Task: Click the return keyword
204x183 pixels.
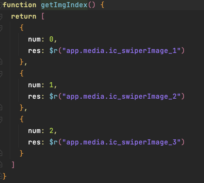Action: pos(24,17)
